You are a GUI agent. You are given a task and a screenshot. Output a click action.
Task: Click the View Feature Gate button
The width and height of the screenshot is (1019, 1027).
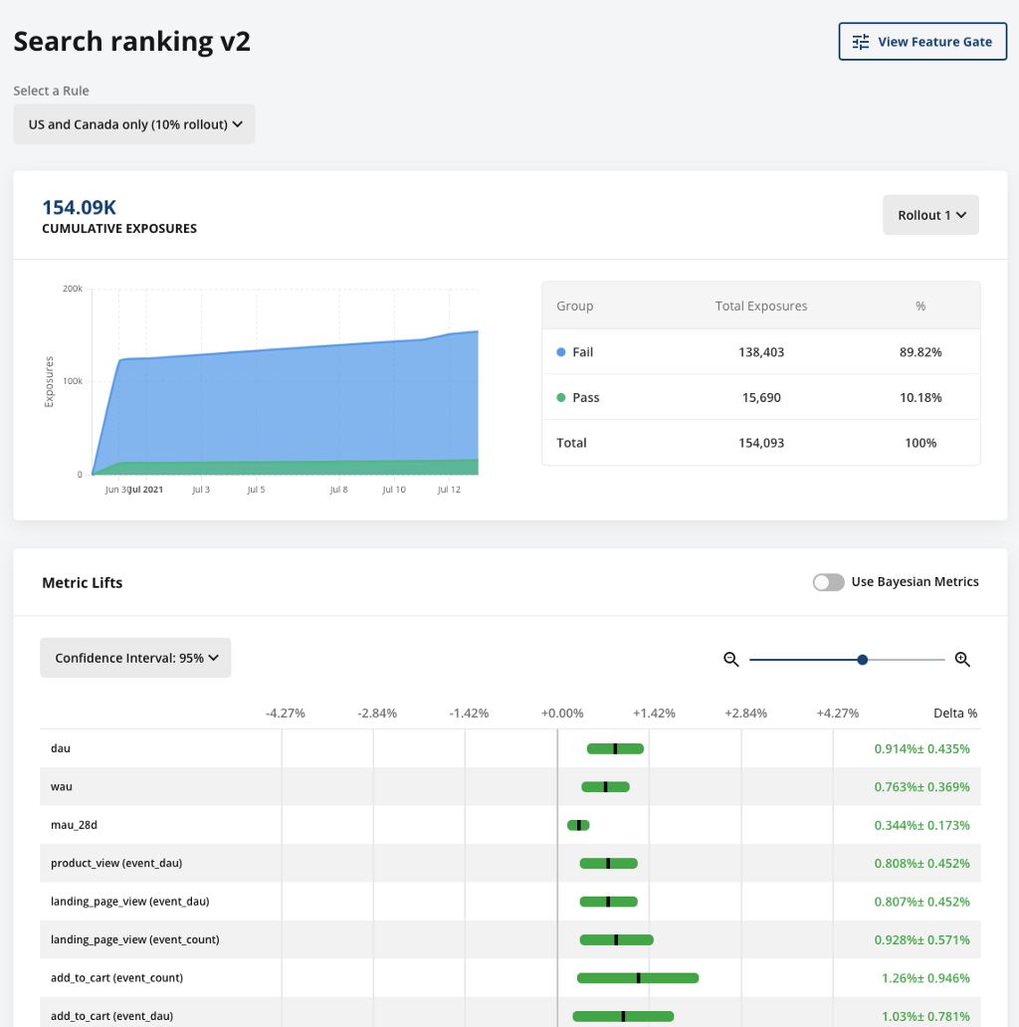pyautogui.click(x=922, y=42)
